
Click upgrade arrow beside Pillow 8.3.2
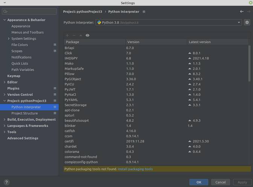click(x=190, y=74)
